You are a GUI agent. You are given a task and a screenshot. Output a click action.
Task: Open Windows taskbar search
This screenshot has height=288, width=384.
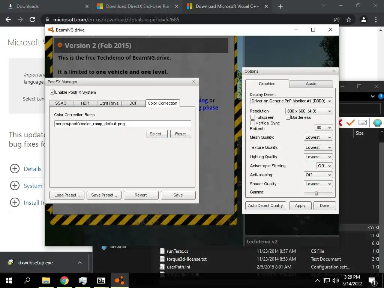pyautogui.click(x=27, y=280)
